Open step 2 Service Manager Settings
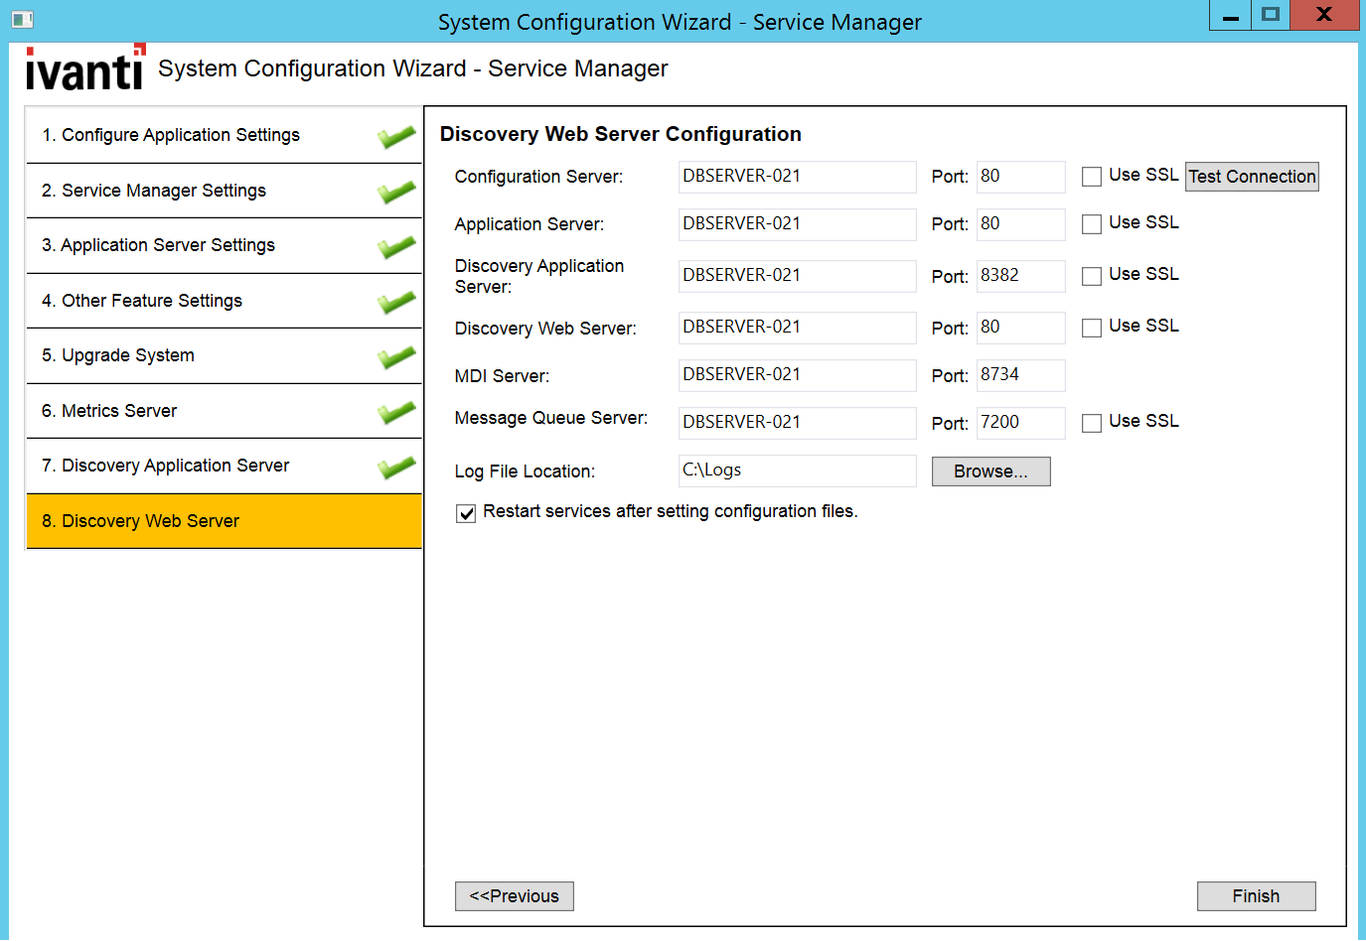1366x941 pixels. 154,191
